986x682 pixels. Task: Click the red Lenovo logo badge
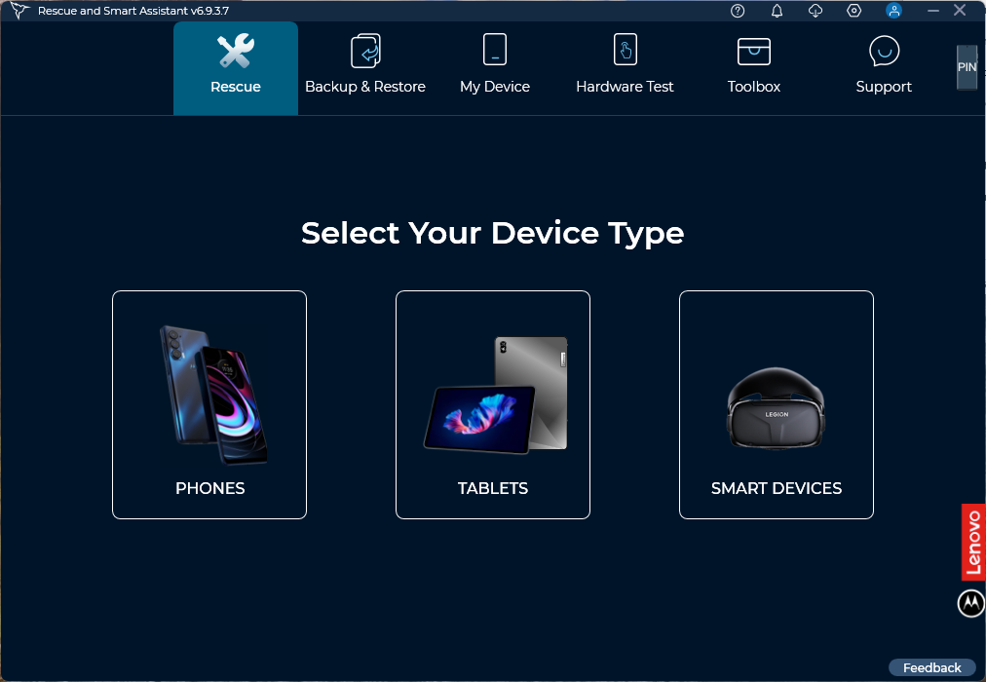click(x=973, y=542)
